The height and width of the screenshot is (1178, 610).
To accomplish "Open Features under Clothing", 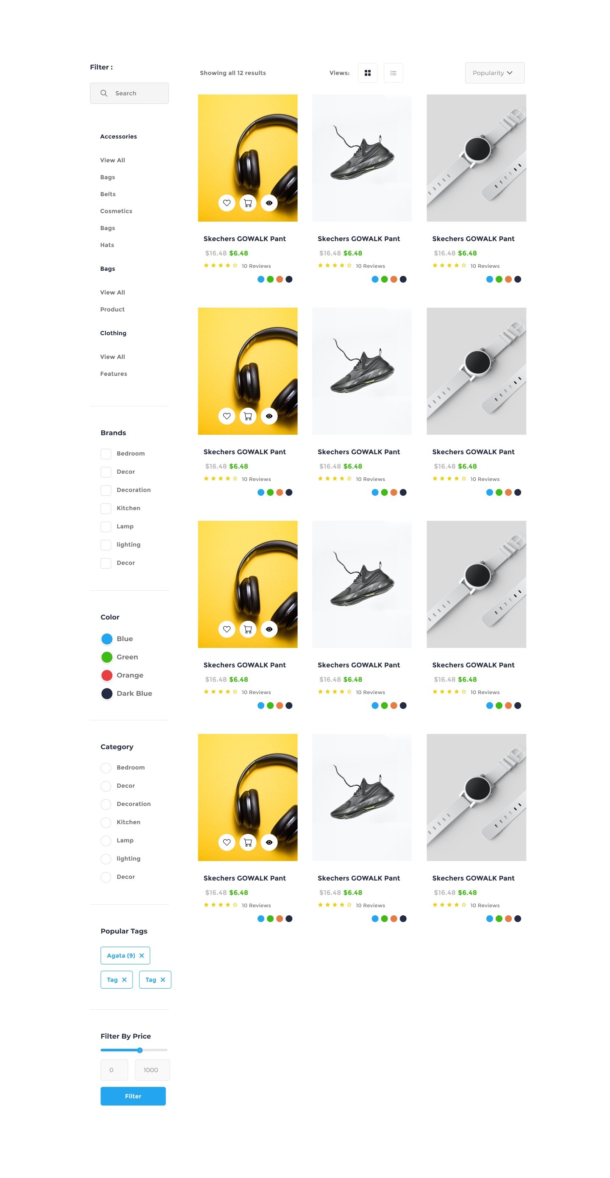I will tap(114, 374).
